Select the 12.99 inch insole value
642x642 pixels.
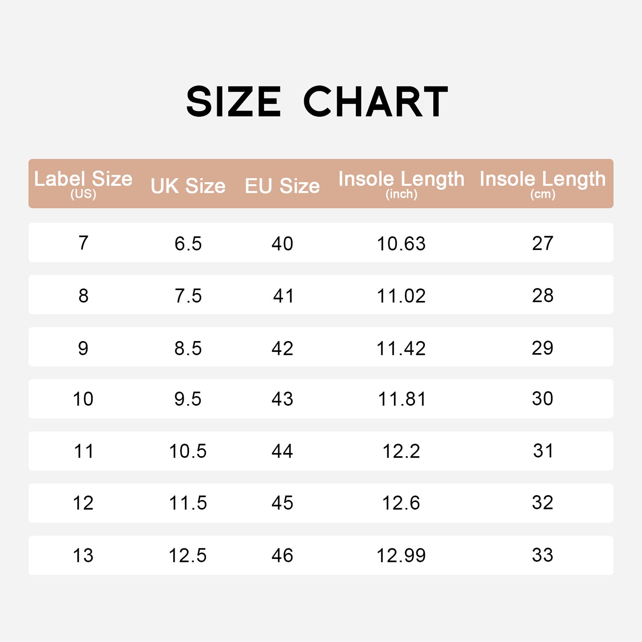tap(401, 556)
